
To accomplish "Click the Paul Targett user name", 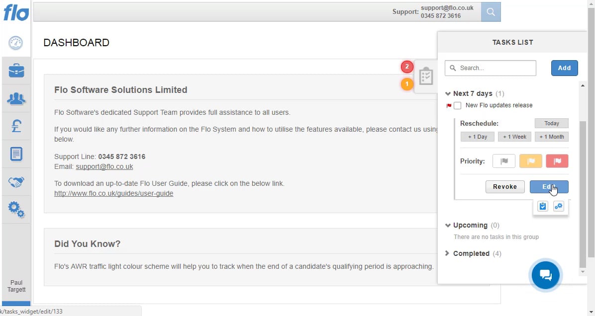I will coord(16,286).
